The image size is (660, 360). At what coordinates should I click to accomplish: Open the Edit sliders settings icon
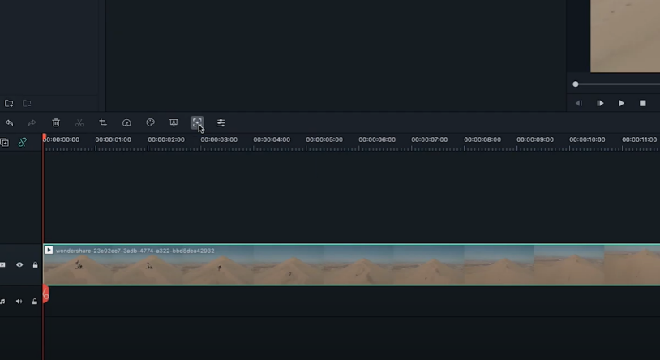point(221,123)
